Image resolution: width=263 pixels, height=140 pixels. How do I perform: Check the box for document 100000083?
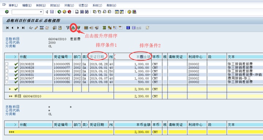click(7, 78)
